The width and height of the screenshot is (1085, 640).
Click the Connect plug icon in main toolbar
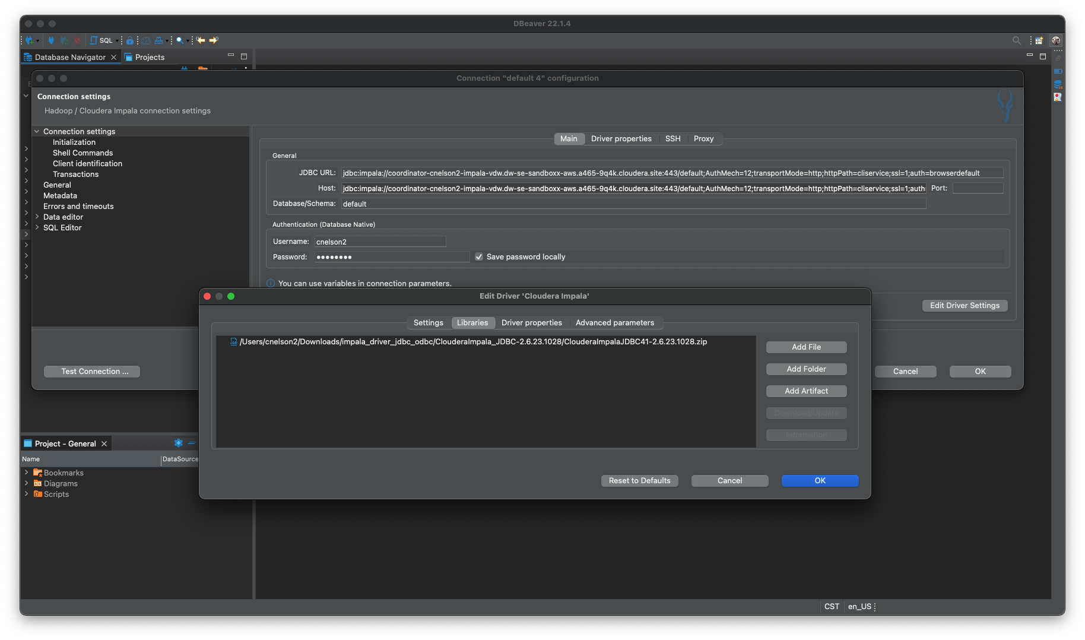pos(51,40)
